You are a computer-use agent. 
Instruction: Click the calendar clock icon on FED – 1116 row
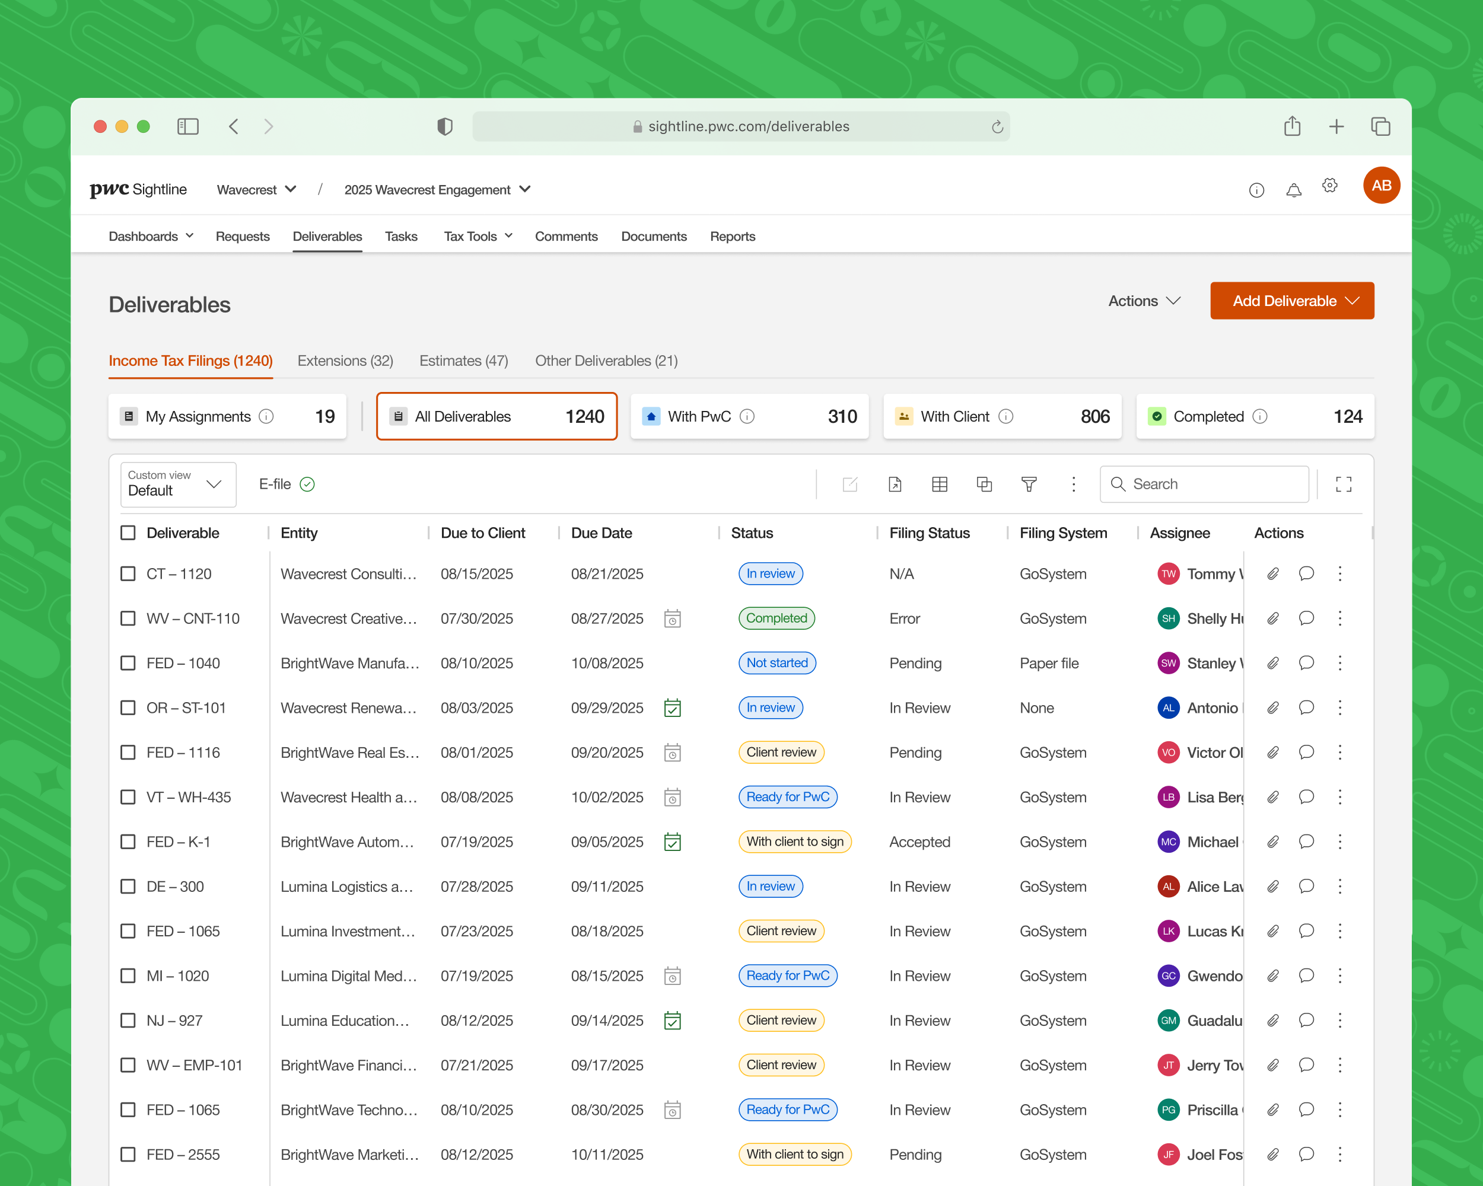point(672,752)
